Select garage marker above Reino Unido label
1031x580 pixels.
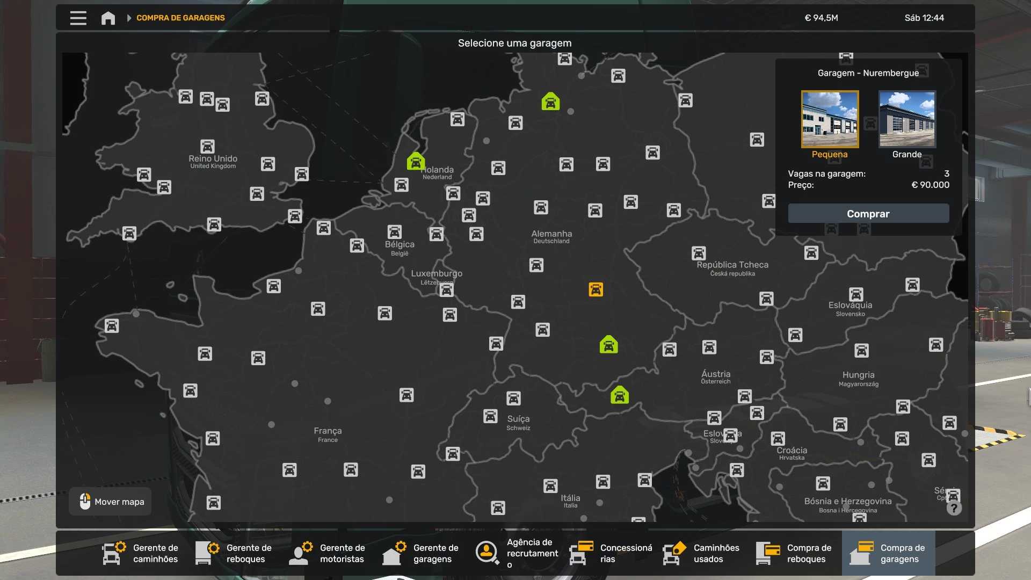point(207,146)
